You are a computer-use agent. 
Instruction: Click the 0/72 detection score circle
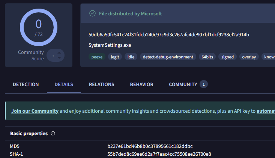(38, 25)
